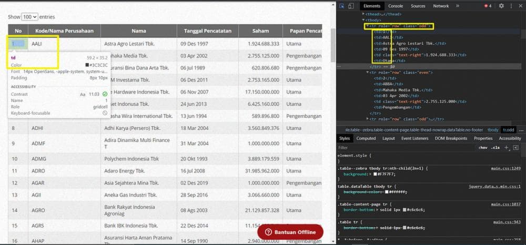Switch to the Console tab
Image resolution: width=526 pixels, height=245 pixels.
click(396, 6)
